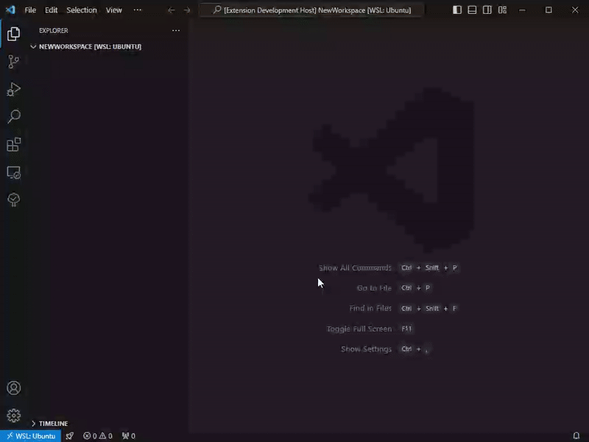
Task: Click the Go to File hint
Action: (374, 288)
